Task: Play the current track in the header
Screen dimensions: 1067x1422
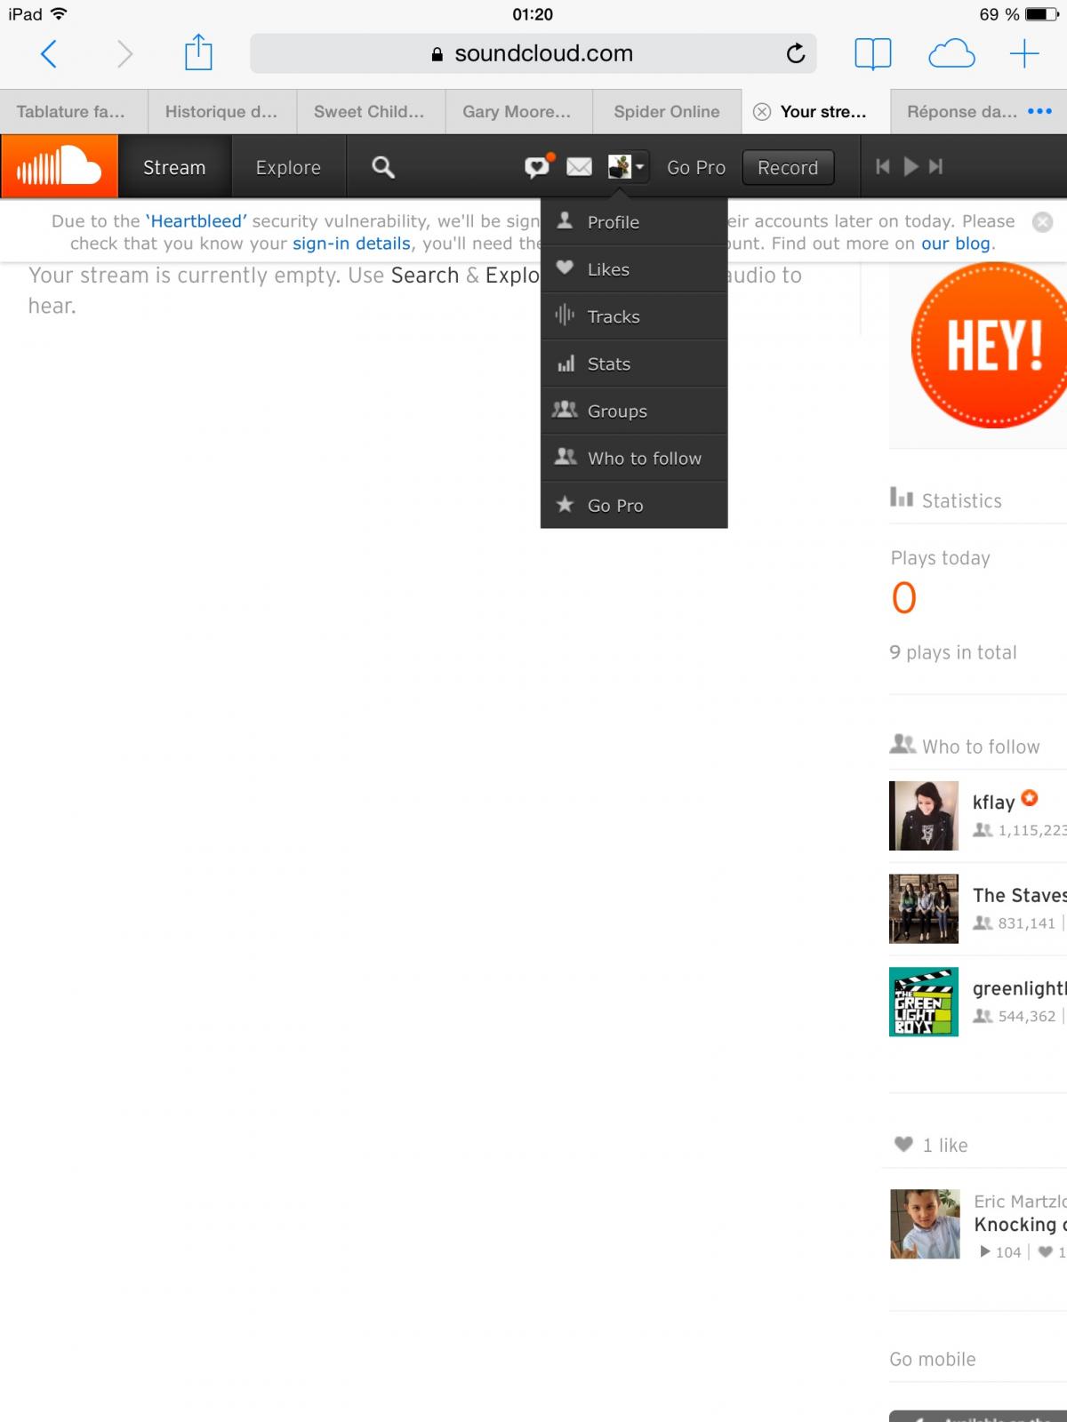Action: coord(911,166)
